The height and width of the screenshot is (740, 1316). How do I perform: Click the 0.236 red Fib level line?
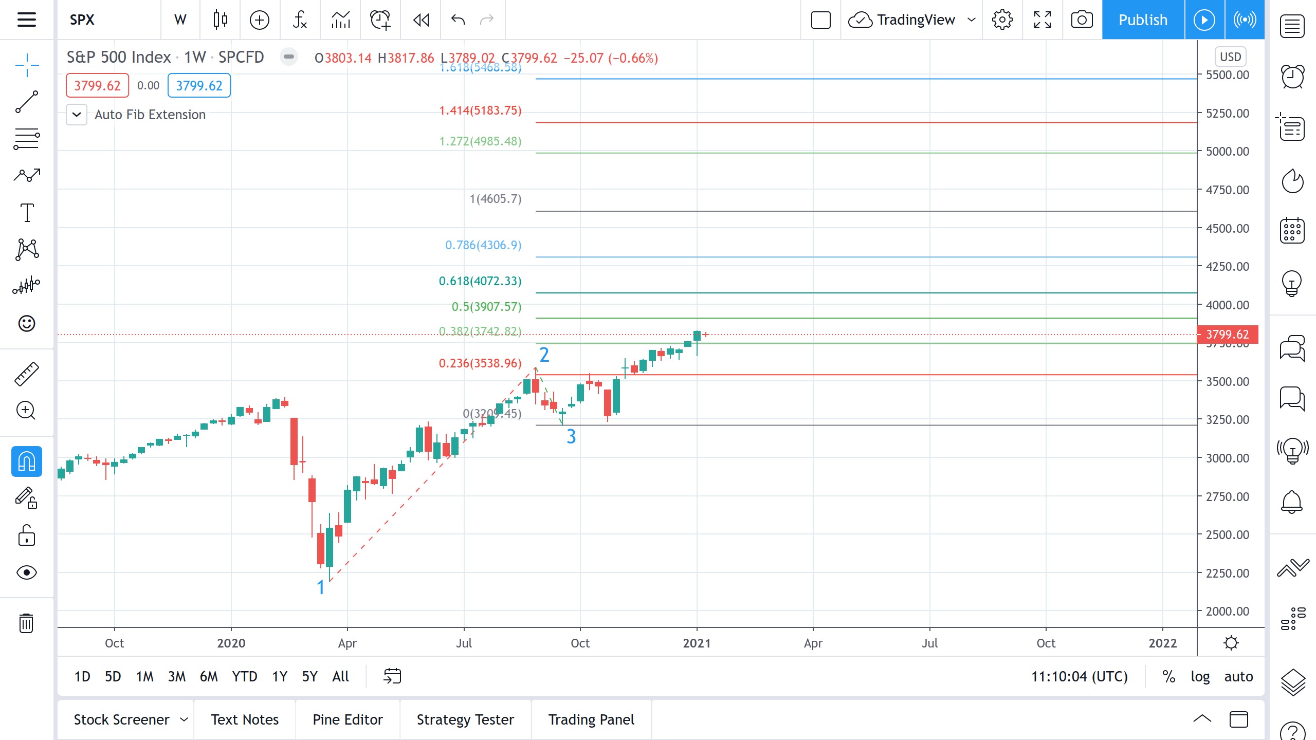(874, 375)
